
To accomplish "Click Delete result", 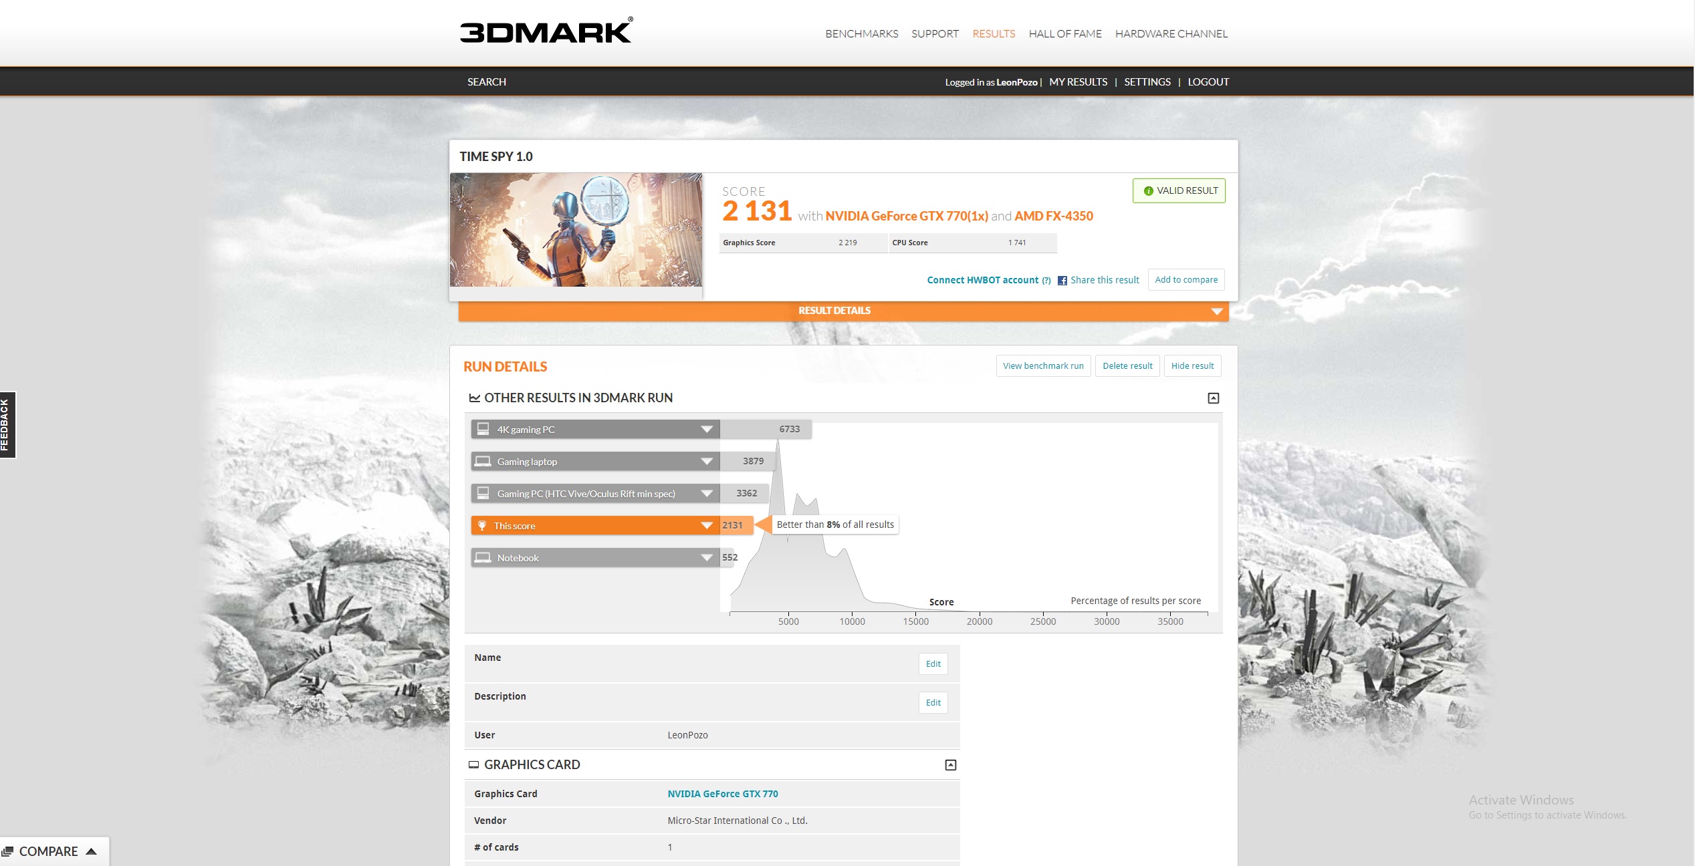I will tap(1127, 366).
